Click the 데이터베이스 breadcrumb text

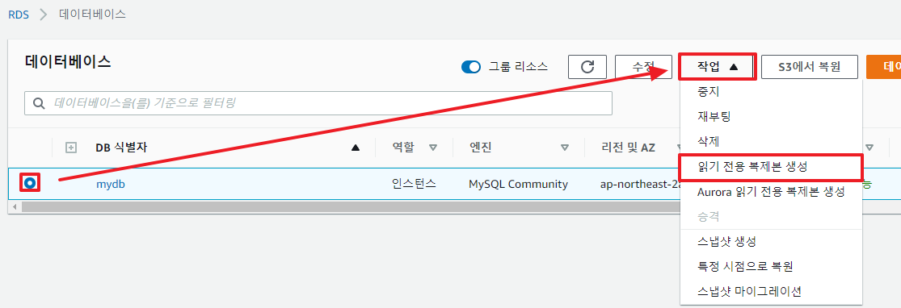(92, 15)
